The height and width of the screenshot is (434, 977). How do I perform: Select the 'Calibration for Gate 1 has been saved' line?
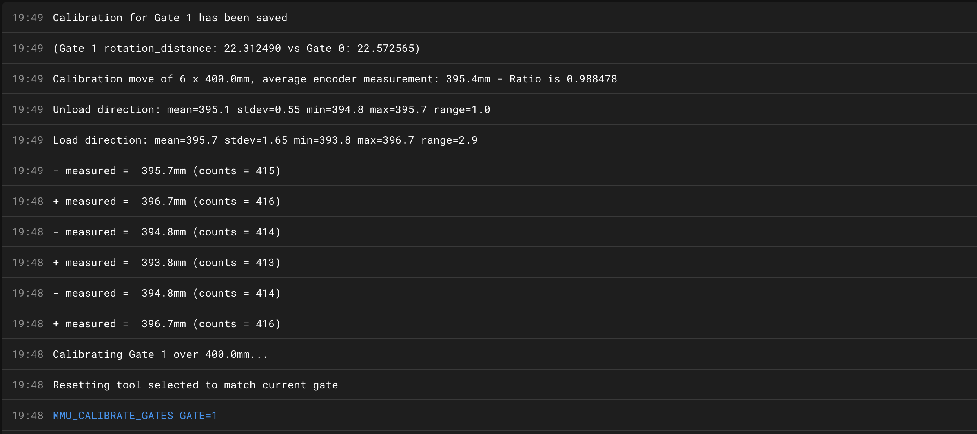tap(170, 18)
